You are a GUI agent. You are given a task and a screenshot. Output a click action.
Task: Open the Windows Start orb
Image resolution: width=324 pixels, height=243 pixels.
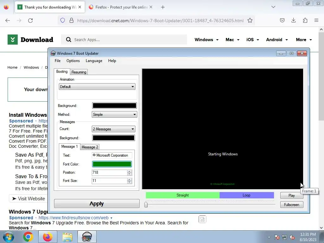9,237
